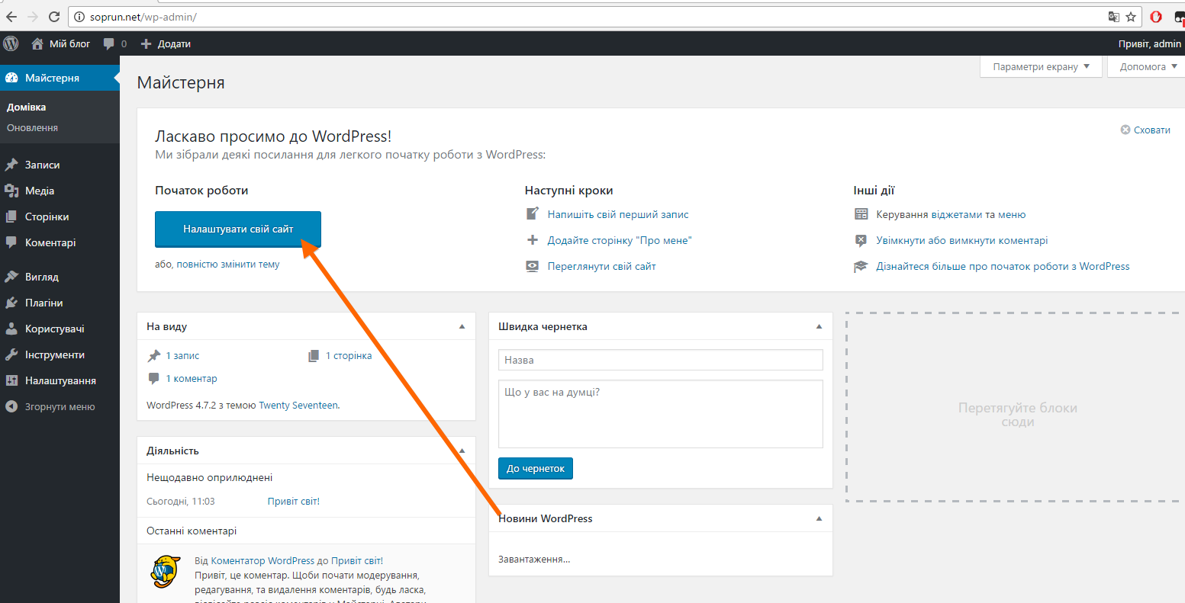Click the Додати new content menu
Image resolution: width=1185 pixels, height=603 pixels.
166,43
